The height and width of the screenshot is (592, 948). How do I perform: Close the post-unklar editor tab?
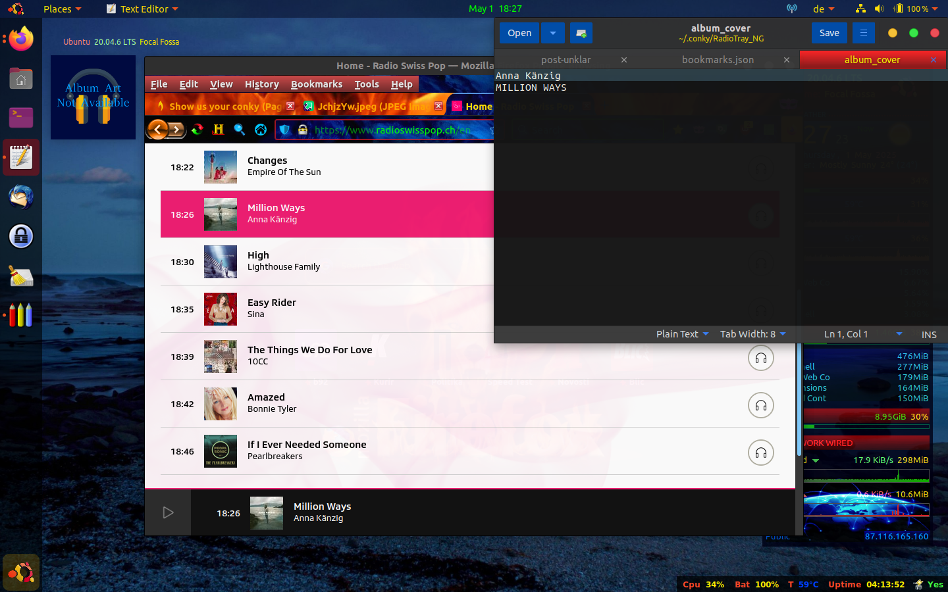[624, 60]
